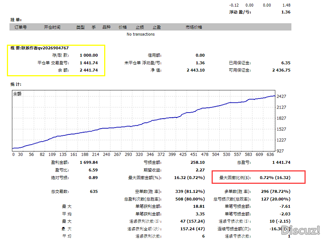Click the '止盈' column header

(x=157, y=27)
